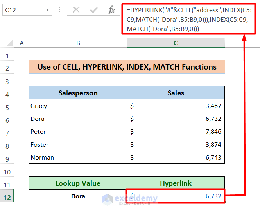The height and width of the screenshot is (212, 260).
Task: Select column B header
Action: click(x=78, y=43)
